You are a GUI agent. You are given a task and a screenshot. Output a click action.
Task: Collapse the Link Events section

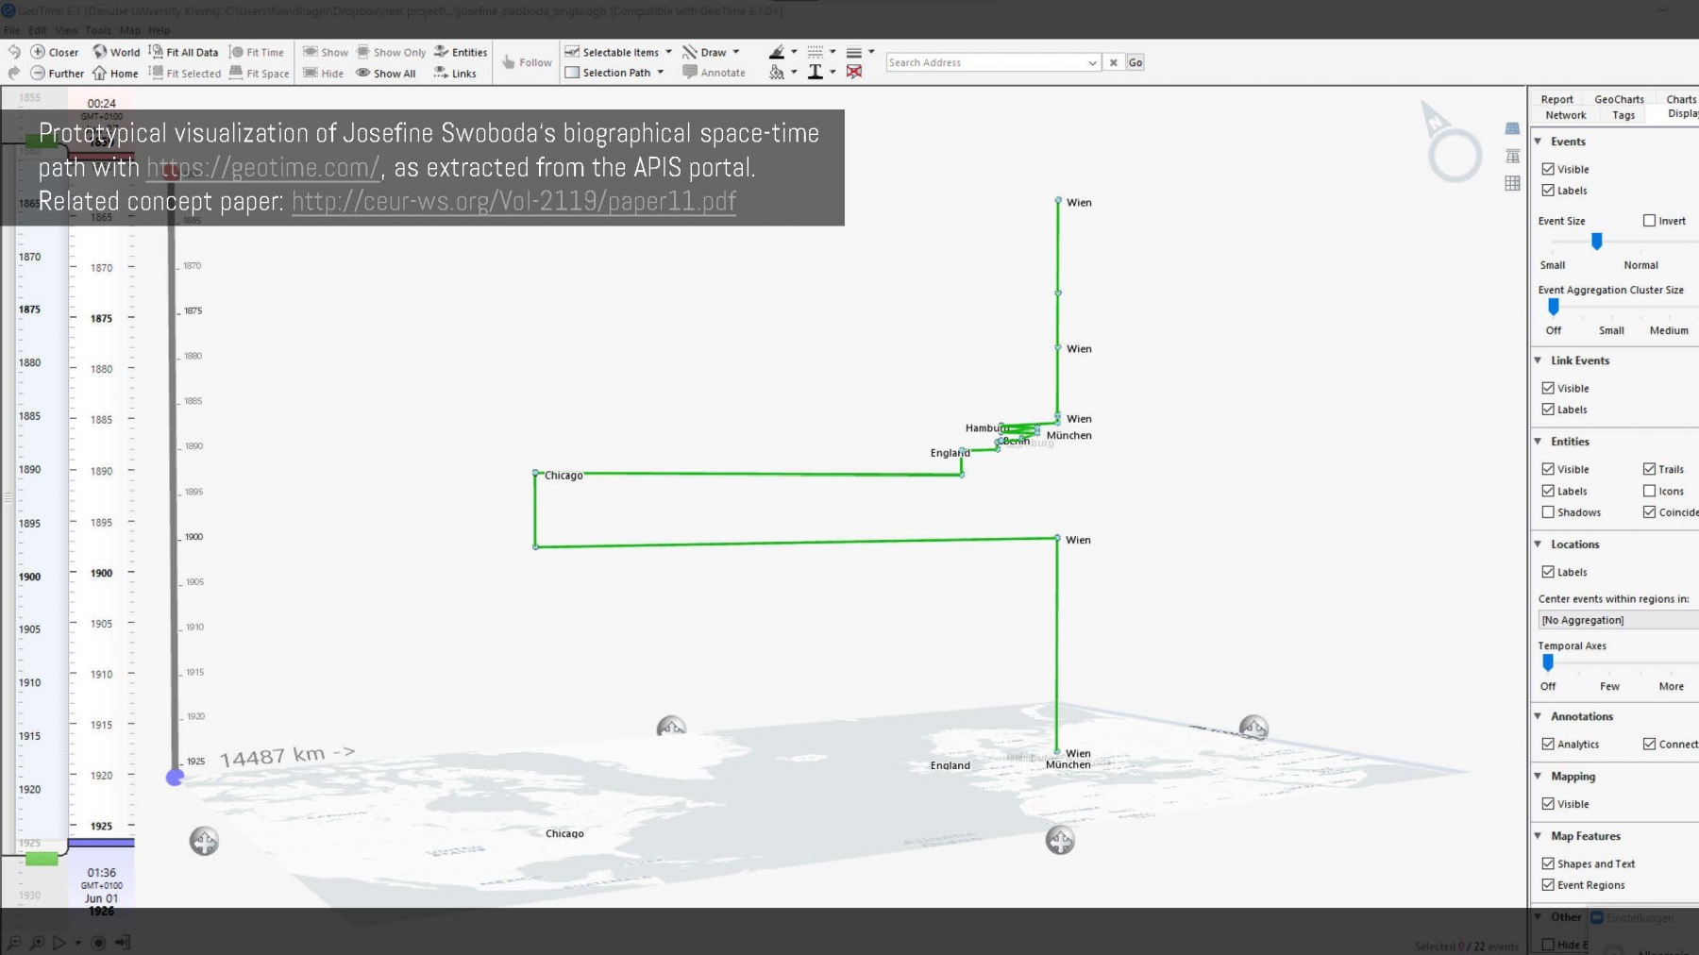point(1538,360)
